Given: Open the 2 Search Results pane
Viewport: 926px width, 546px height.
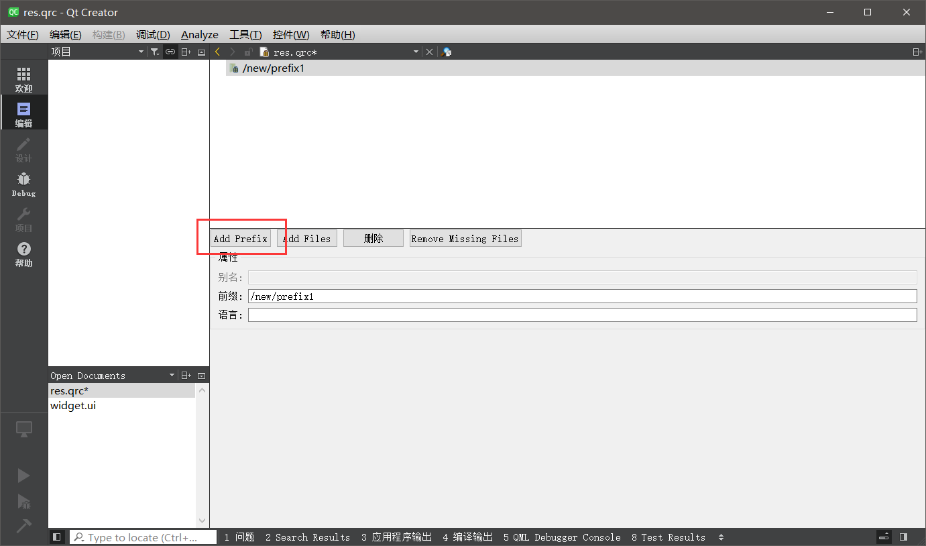Looking at the screenshot, I should pos(308,537).
